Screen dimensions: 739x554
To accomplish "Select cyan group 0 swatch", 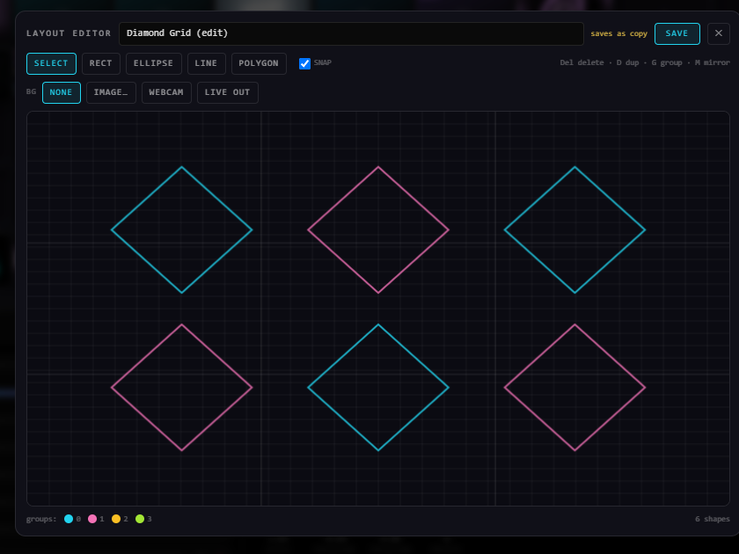I will pyautogui.click(x=69, y=519).
